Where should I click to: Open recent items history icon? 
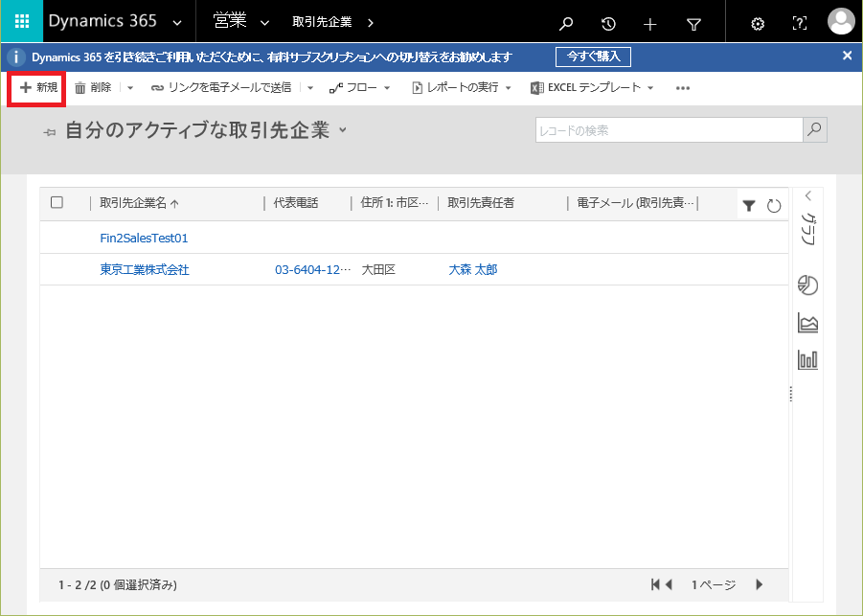608,24
